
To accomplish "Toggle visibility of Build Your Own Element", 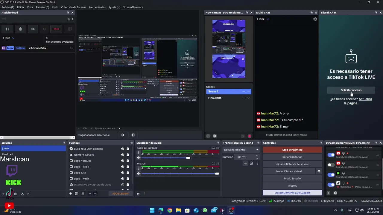I will [x=123, y=149].
